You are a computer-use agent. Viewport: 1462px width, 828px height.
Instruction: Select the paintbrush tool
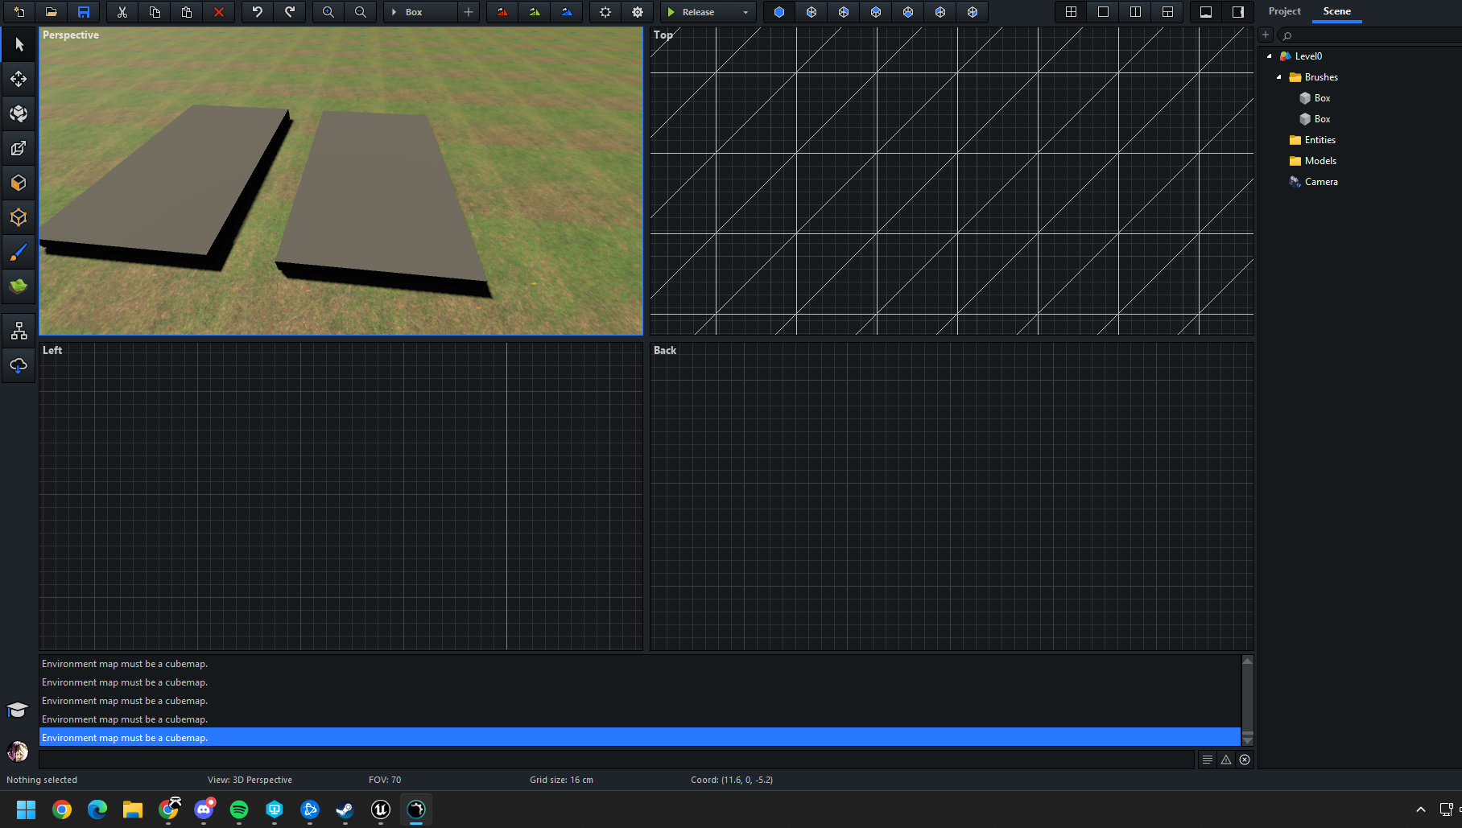19,252
